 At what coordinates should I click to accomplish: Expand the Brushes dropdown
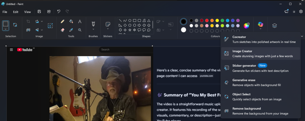point(93,29)
